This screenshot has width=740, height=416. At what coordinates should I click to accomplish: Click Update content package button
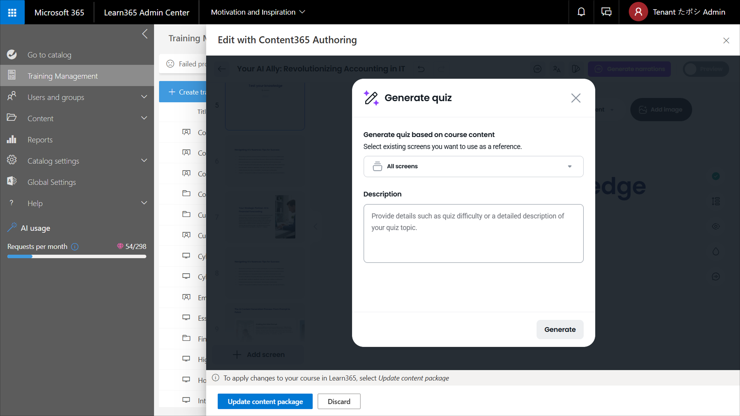(265, 401)
